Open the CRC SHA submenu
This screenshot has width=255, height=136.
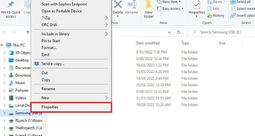[71, 25]
